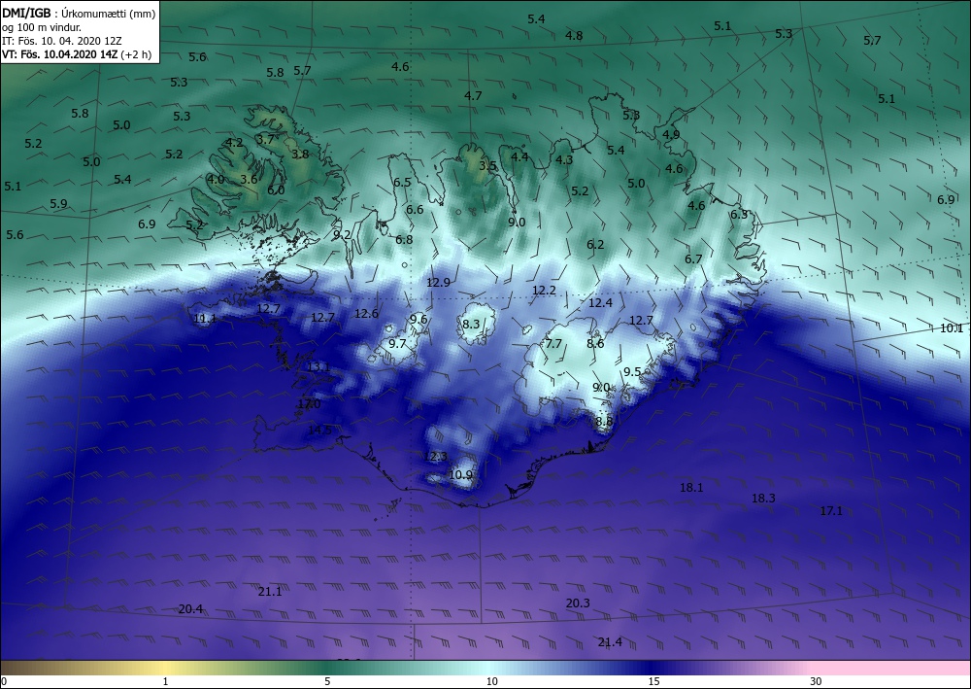Click the 17.1 value on the map
Viewport: 971px width, 689px height.
pos(832,511)
